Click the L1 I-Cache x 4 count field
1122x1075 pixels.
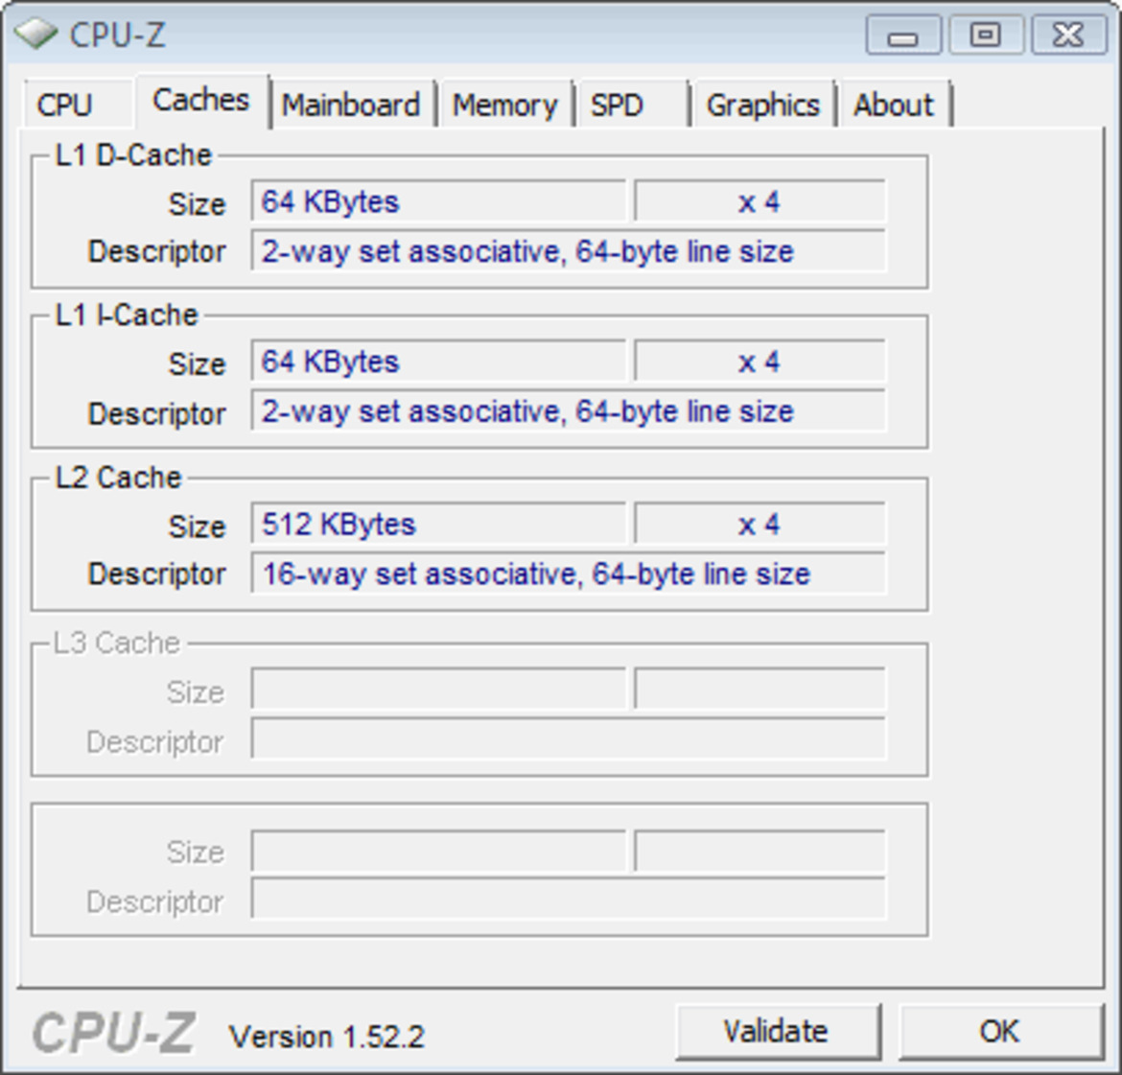point(760,361)
